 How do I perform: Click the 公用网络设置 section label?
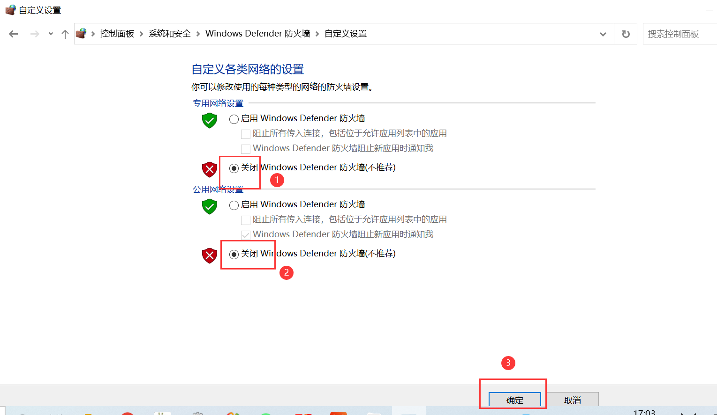pyautogui.click(x=218, y=189)
